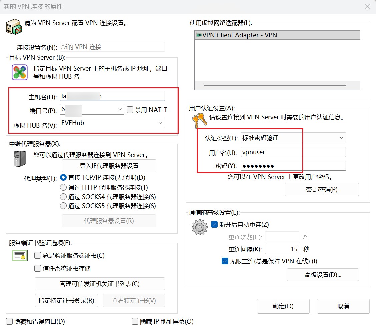Close the VPN connection properties window

(368, 6)
